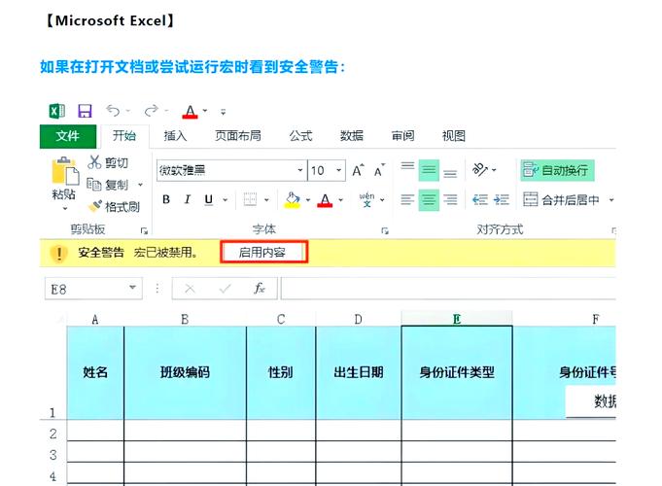Expand merge and center dropdown
The width and height of the screenshot is (662, 486).
coord(610,199)
